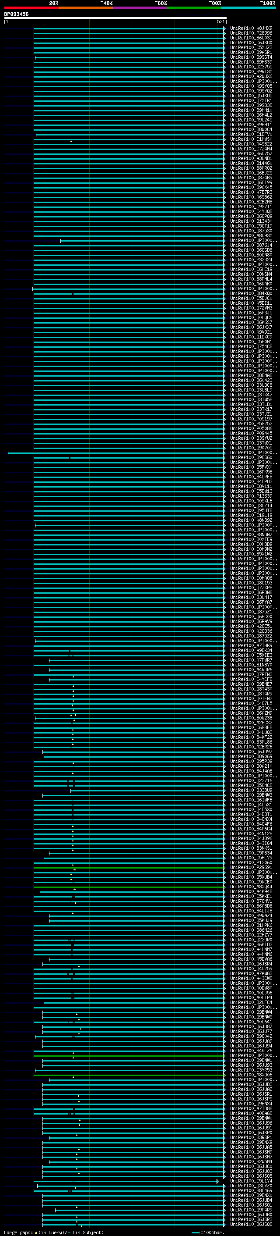Click hit label UniRef100_A7TD88
This screenshot has width=280, height=1236.
click(251, 1109)
